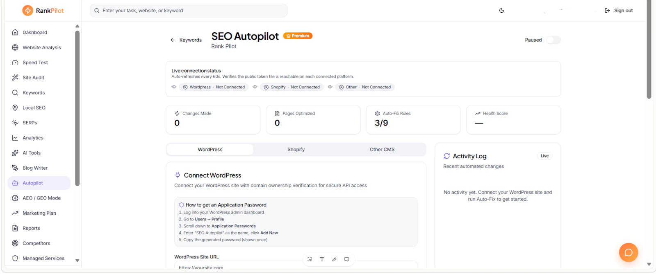Click the Connect WordPress heading
Viewport: 656px width, 274px height.
(x=212, y=175)
